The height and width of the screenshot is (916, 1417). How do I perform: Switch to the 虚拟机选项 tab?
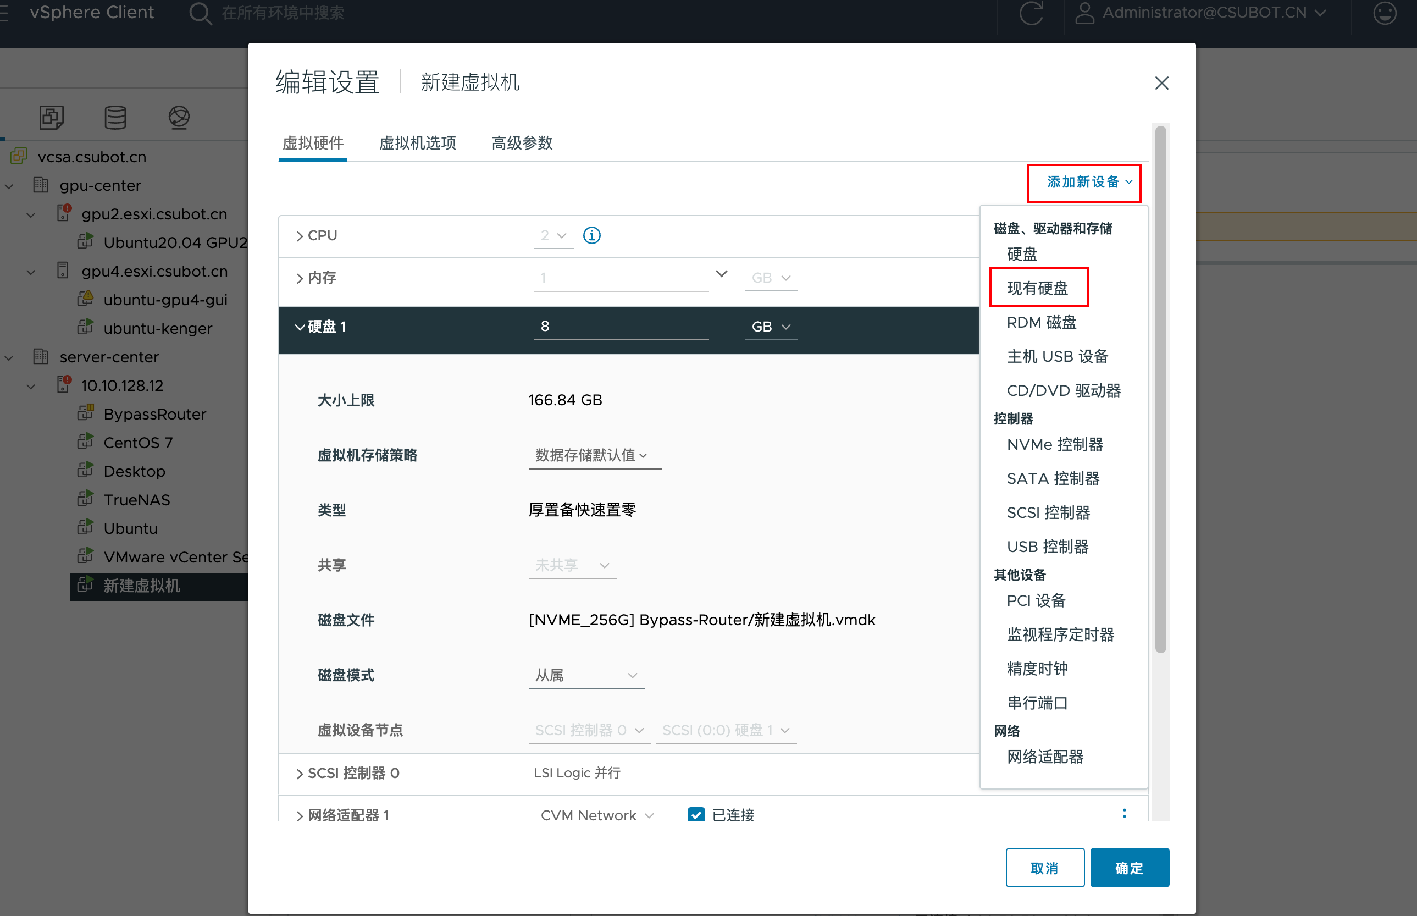coord(417,143)
